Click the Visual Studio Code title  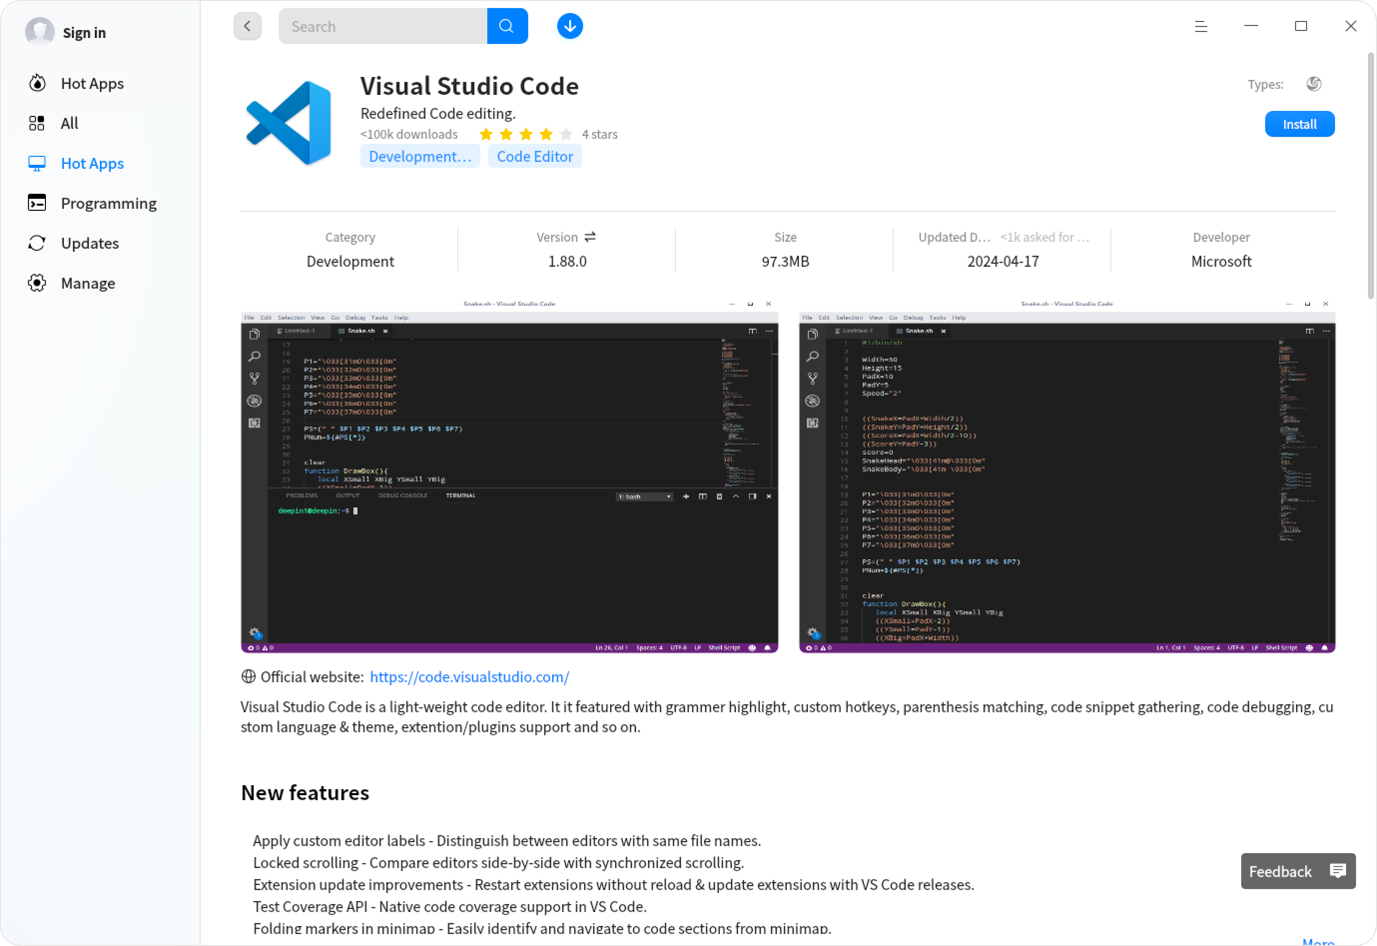[x=469, y=86]
